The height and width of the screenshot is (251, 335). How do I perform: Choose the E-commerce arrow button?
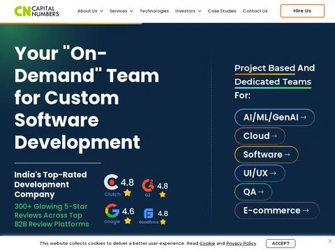[x=277, y=211]
